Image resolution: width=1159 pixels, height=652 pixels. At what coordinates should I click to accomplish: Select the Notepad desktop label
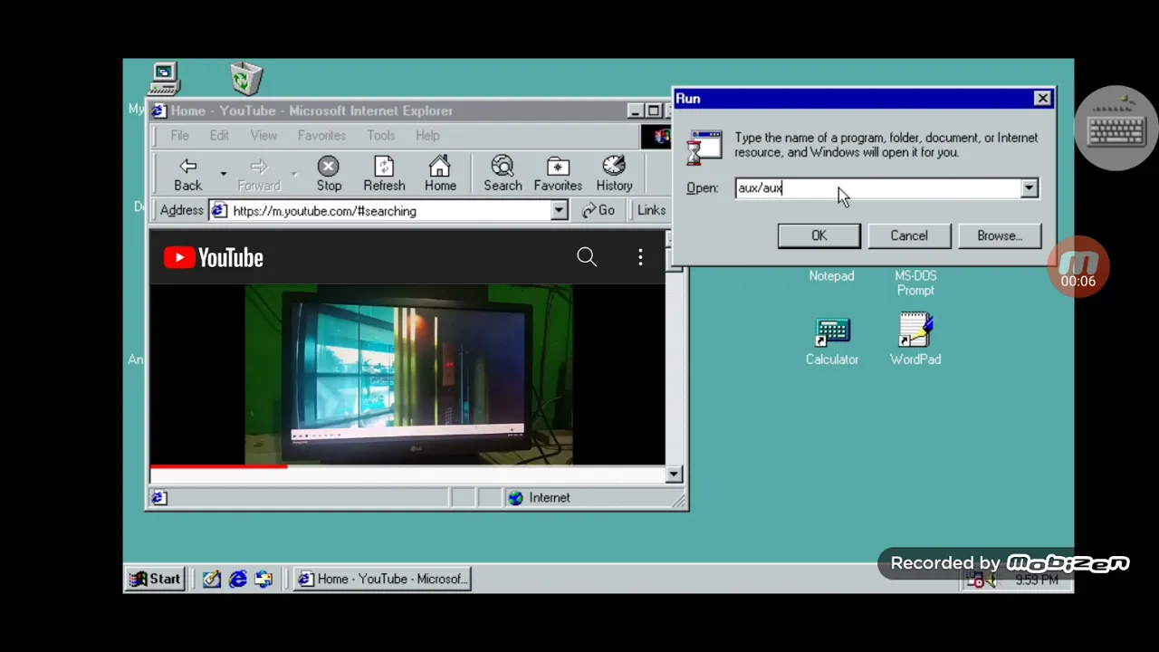point(831,276)
